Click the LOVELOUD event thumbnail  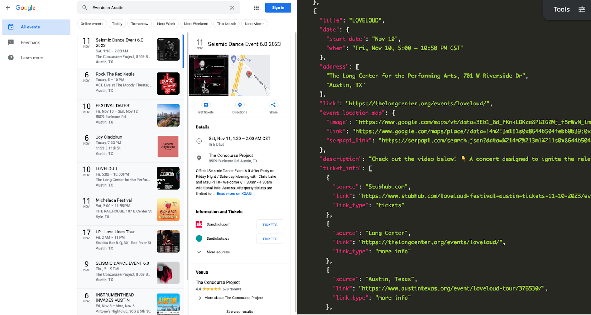click(168, 178)
